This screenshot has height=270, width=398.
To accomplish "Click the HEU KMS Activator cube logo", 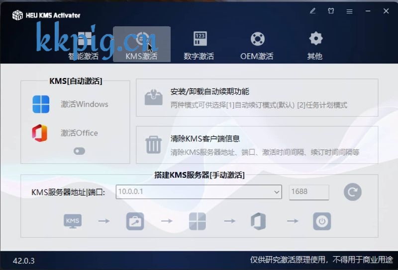I will coord(17,15).
